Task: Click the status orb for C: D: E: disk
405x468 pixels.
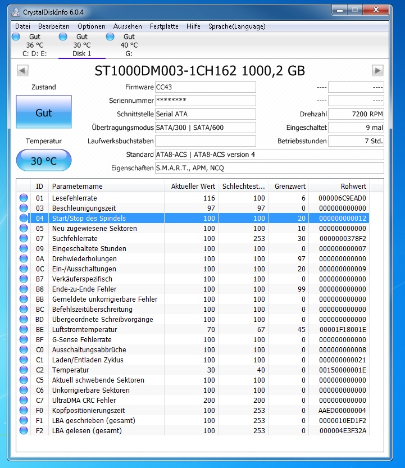Action: [x=16, y=37]
